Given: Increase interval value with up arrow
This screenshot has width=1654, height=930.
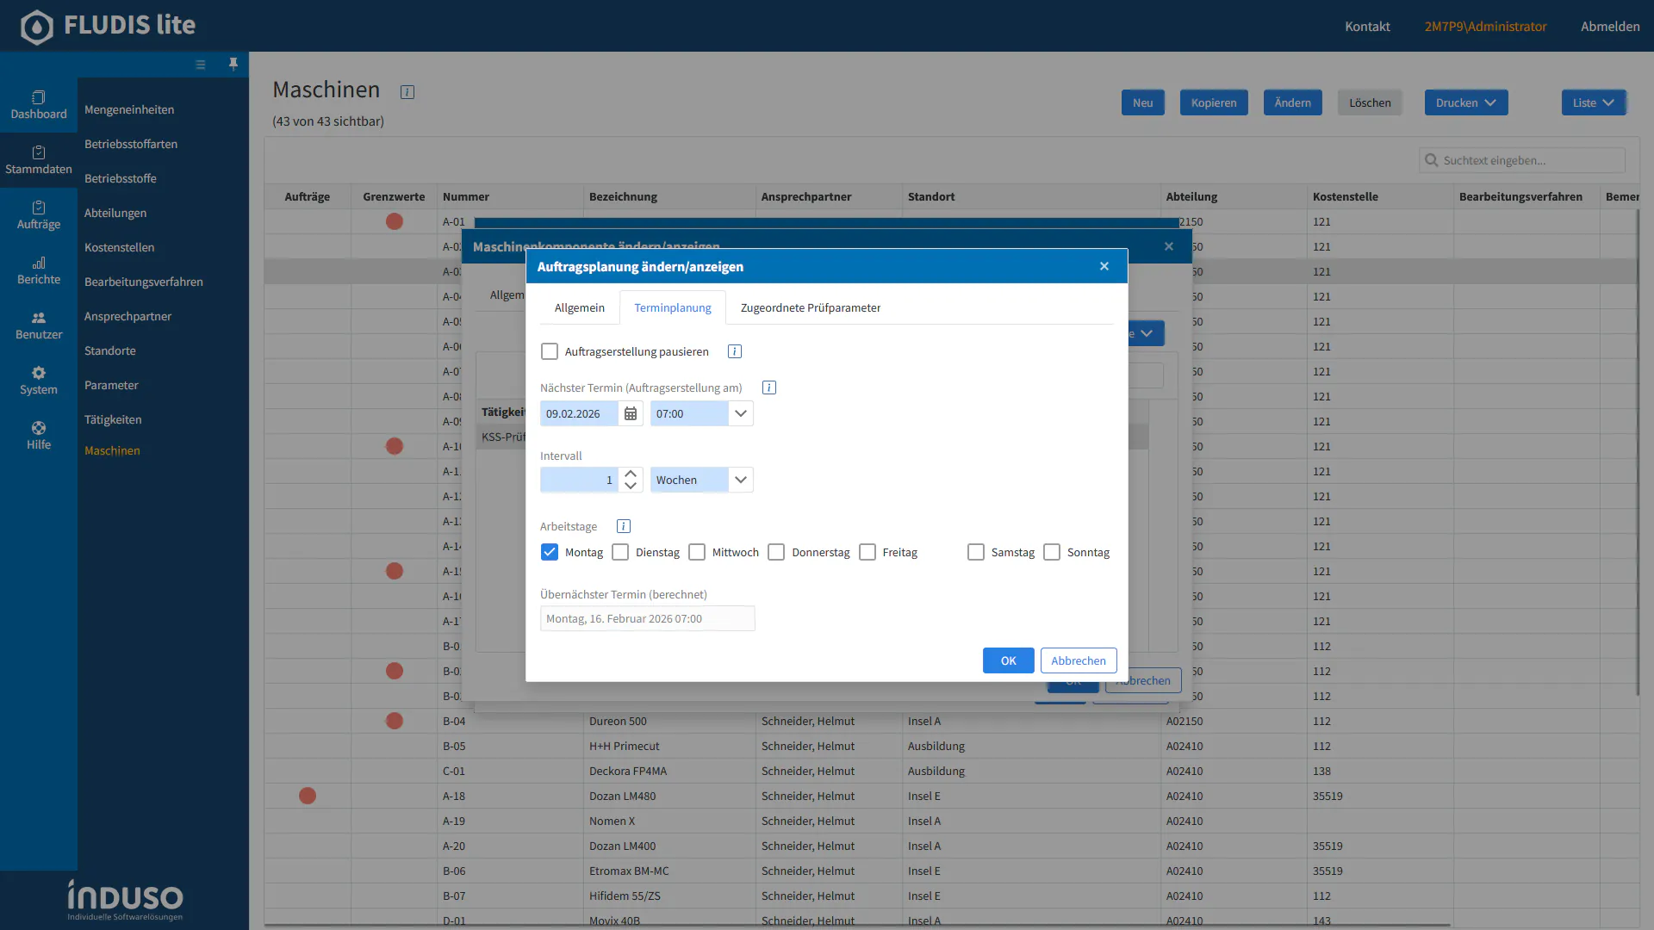Looking at the screenshot, I should click(x=631, y=474).
